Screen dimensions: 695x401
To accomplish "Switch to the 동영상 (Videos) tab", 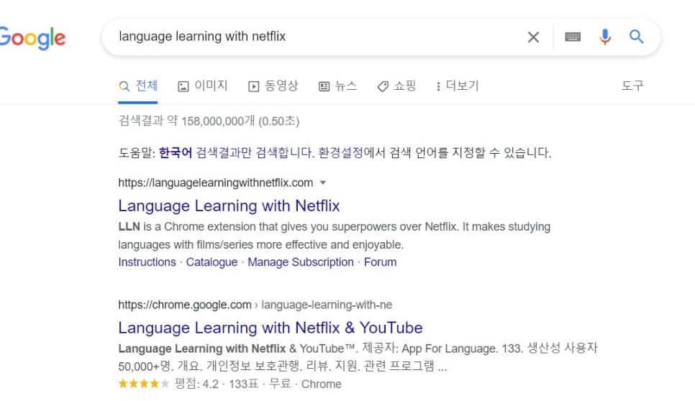I will (x=273, y=86).
